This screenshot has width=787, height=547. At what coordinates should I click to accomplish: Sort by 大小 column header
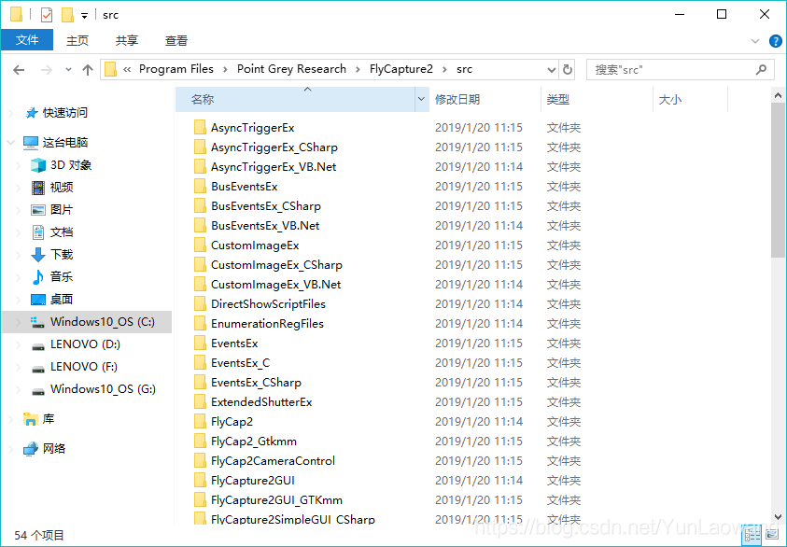tap(690, 99)
